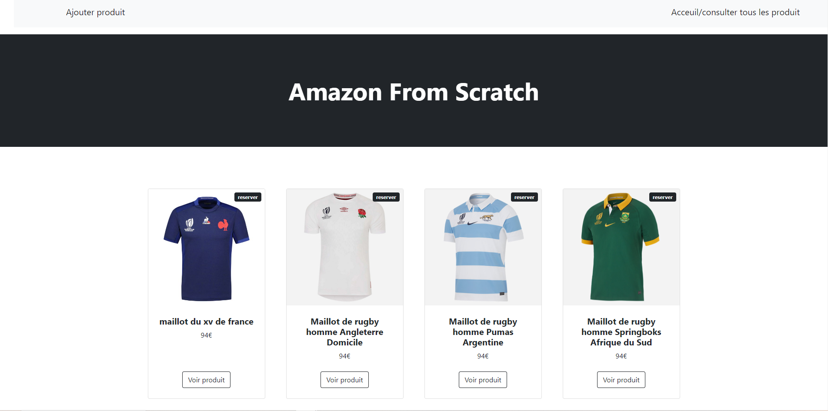Click reserver badge on Angleterre jersey
The height and width of the screenshot is (411, 828).
coord(386,197)
